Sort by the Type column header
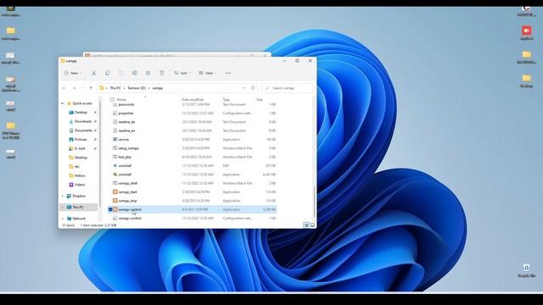 click(x=227, y=100)
